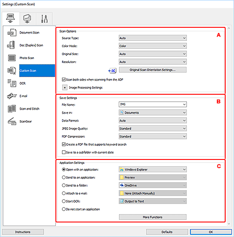Enable Save to a subfolder with current date
The width and height of the screenshot is (234, 237).
click(64, 152)
